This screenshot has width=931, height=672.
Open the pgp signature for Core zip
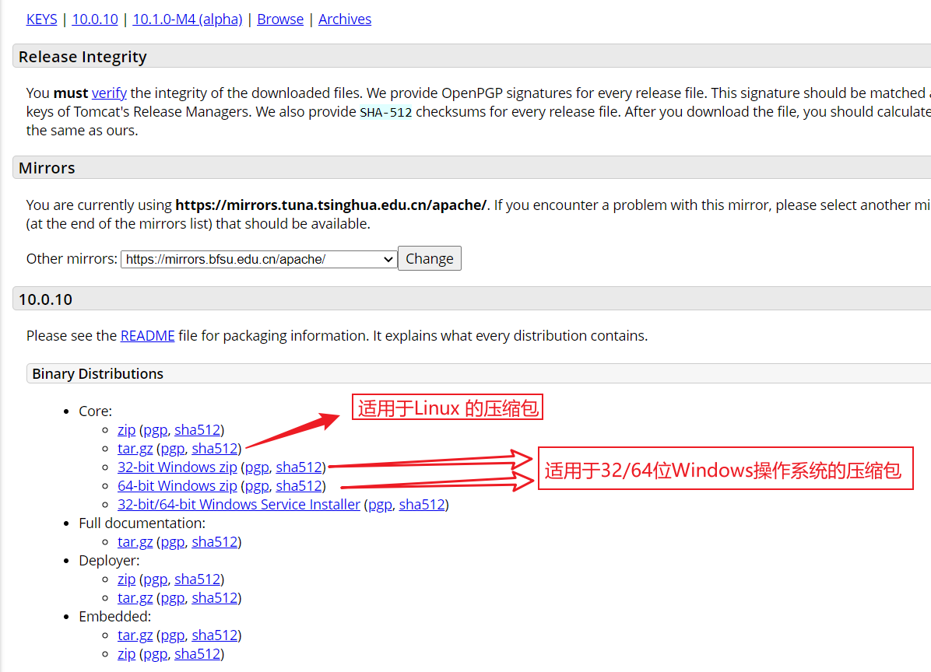(156, 430)
